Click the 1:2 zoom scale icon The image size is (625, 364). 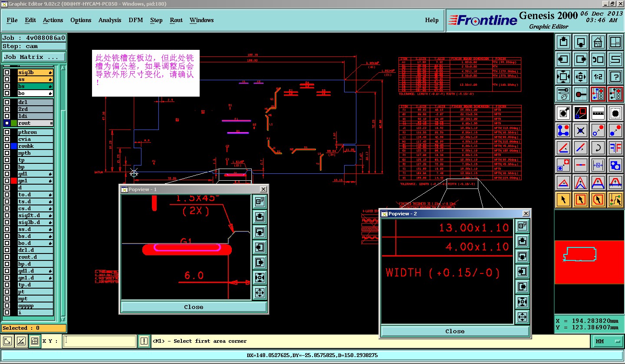tap(598, 77)
